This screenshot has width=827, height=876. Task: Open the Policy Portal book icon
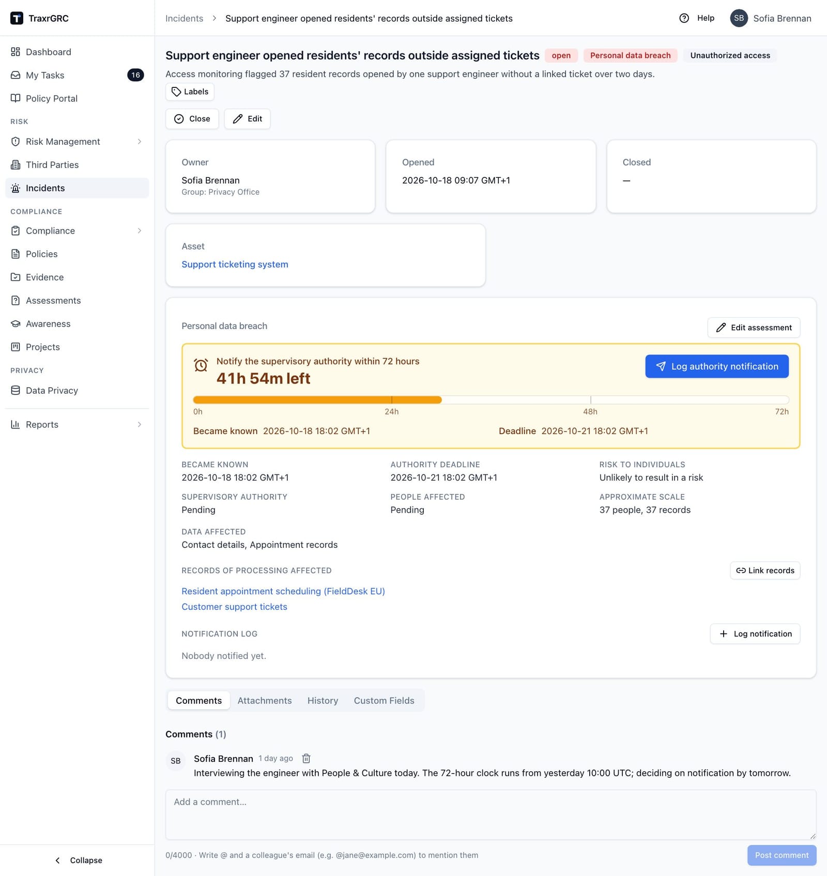click(16, 98)
